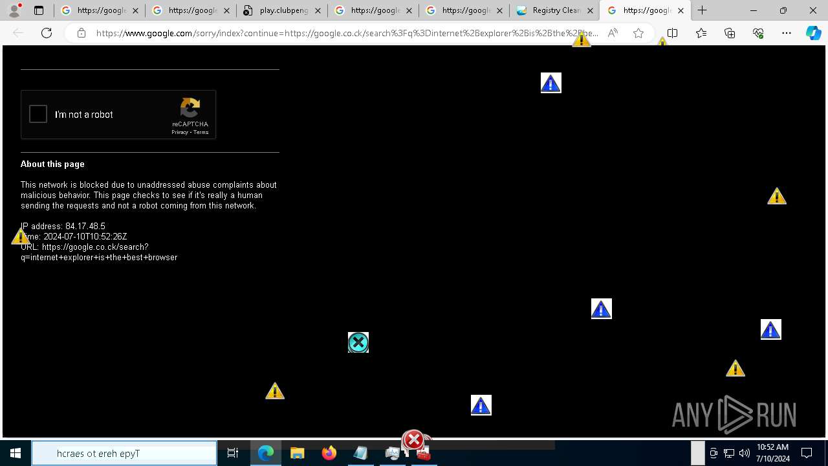Open the notification center
The image size is (828, 466).
click(x=807, y=453)
